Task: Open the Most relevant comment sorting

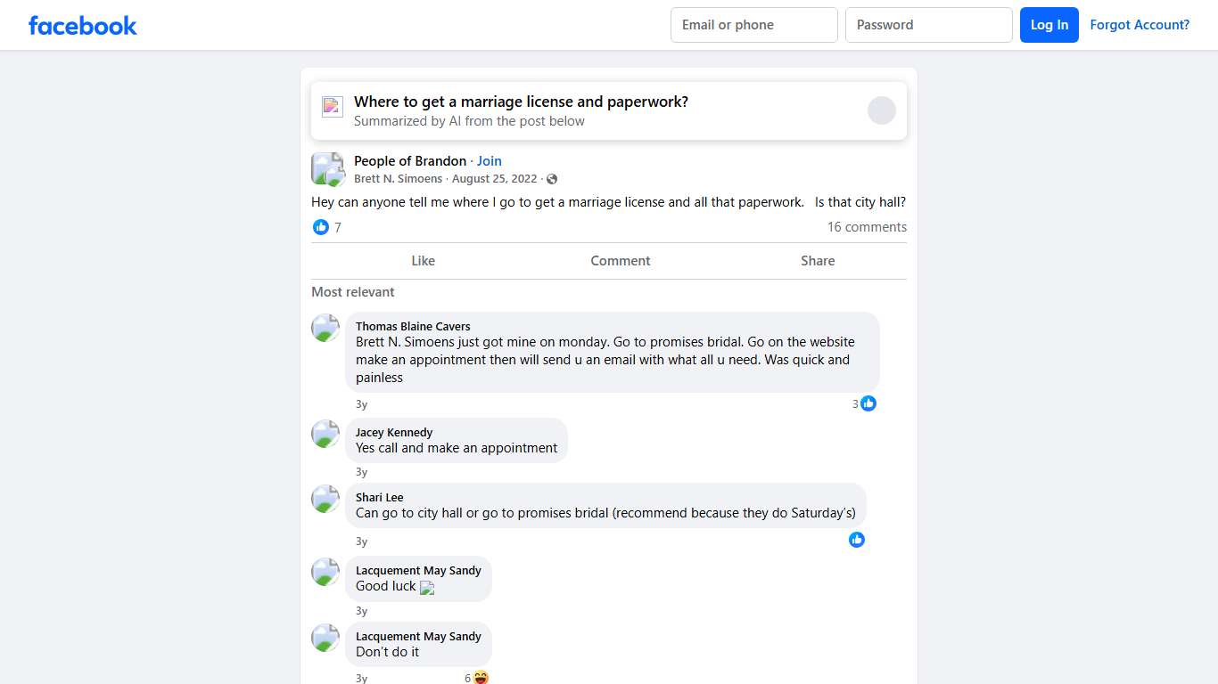Action: 353,292
